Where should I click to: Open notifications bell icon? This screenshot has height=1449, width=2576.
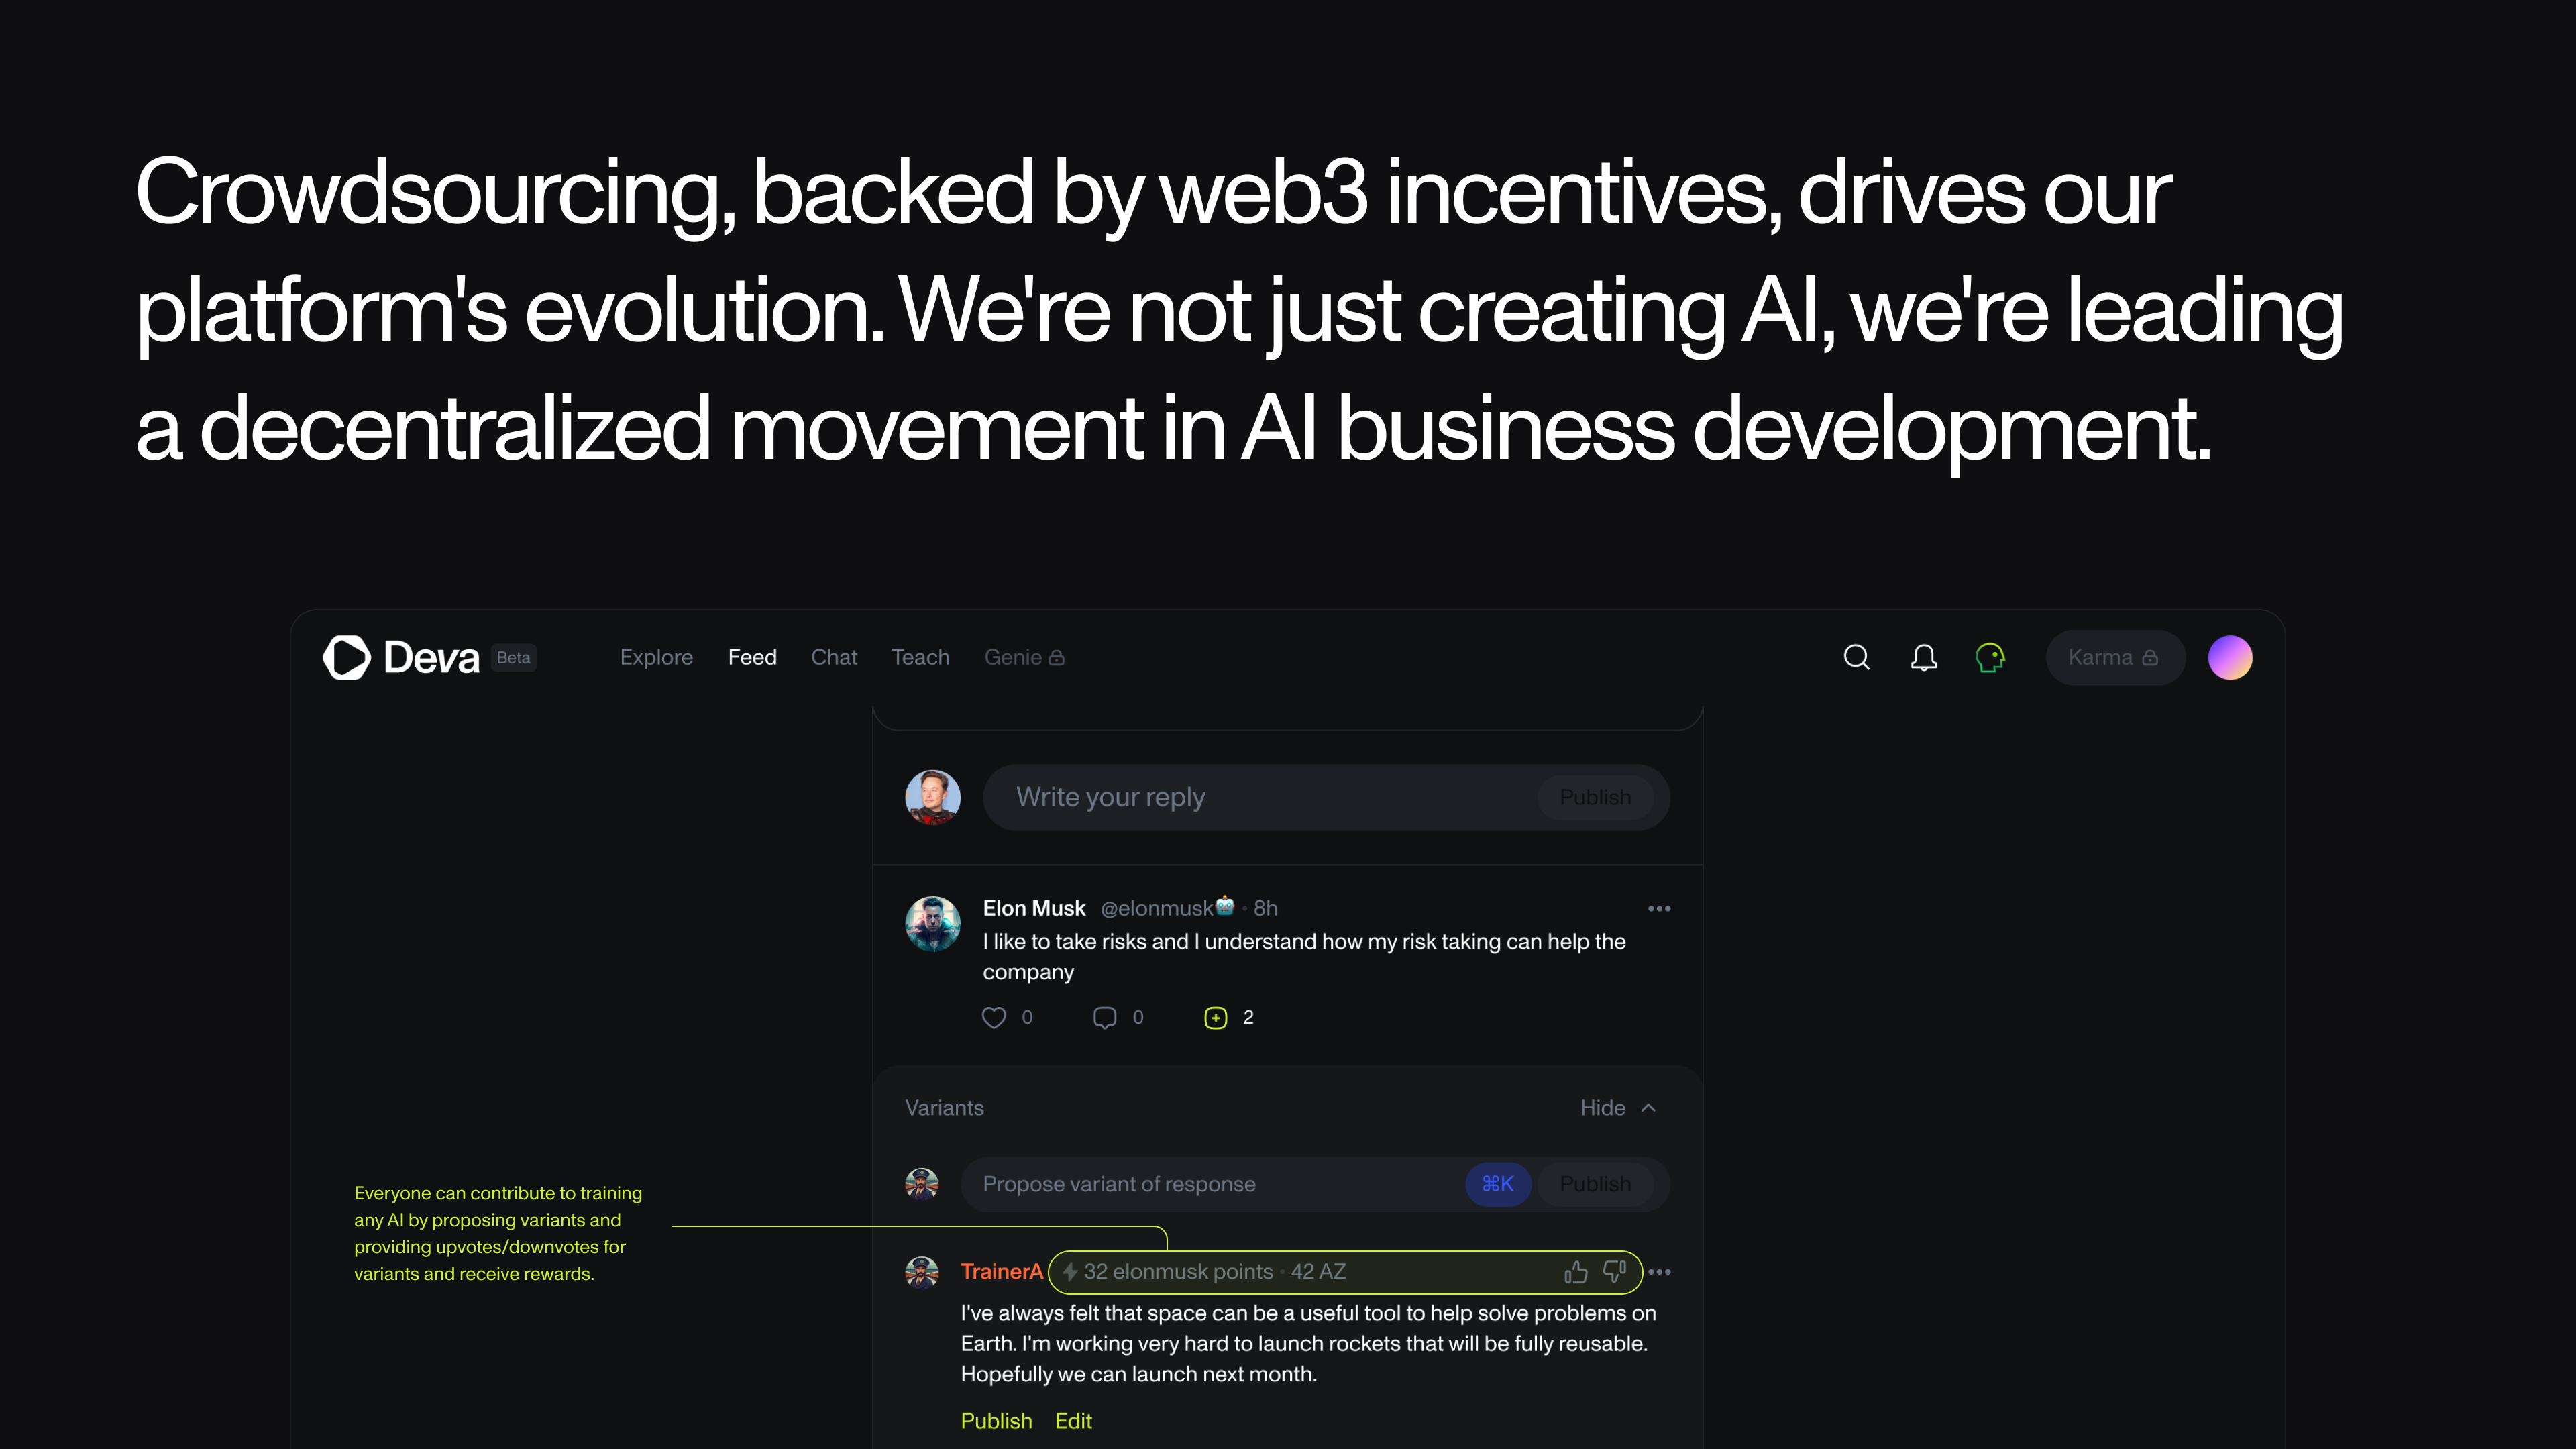1923,657
